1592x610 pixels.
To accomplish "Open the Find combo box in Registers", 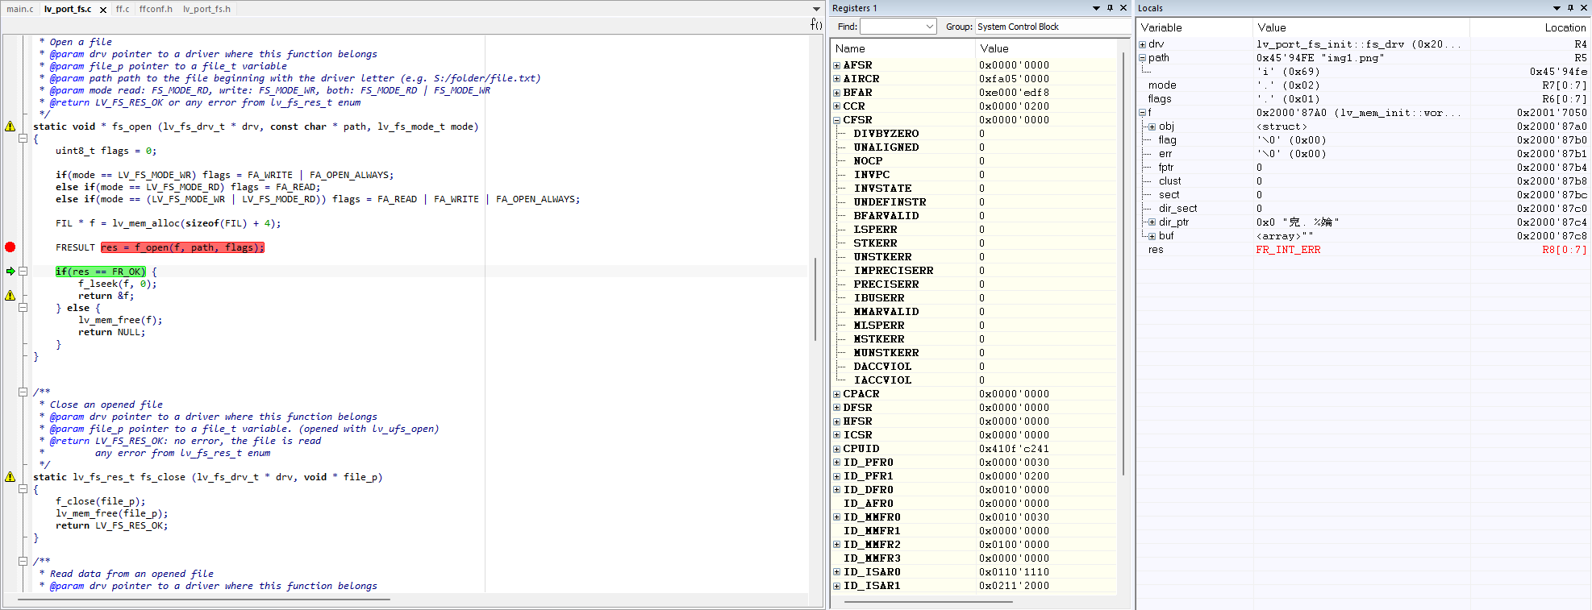I will click(x=898, y=27).
